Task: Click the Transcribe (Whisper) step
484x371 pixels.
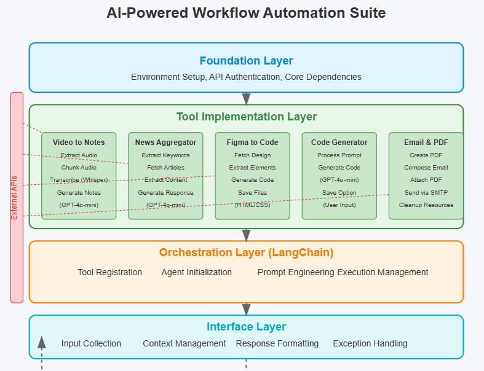Action: pyautogui.click(x=79, y=180)
